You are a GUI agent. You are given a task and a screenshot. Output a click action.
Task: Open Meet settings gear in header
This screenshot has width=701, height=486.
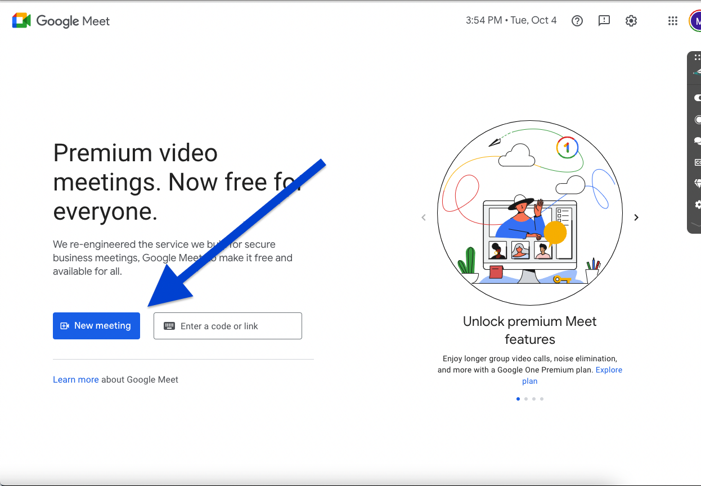(x=631, y=21)
